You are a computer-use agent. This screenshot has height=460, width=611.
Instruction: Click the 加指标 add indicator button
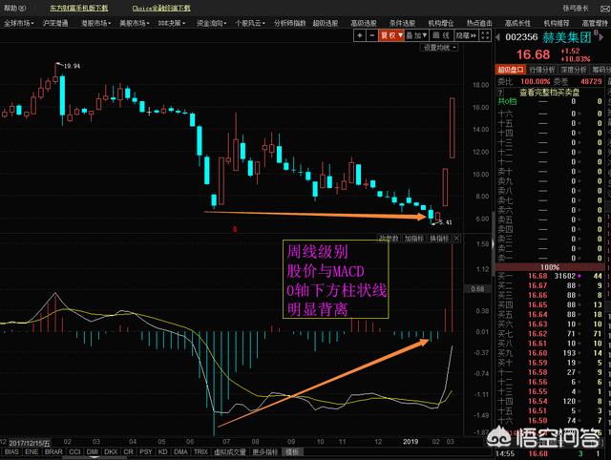(x=413, y=239)
